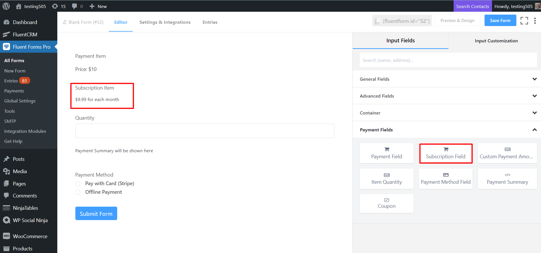Click the Preview & Design button
Viewport: 541px width, 253px height.
tap(457, 21)
